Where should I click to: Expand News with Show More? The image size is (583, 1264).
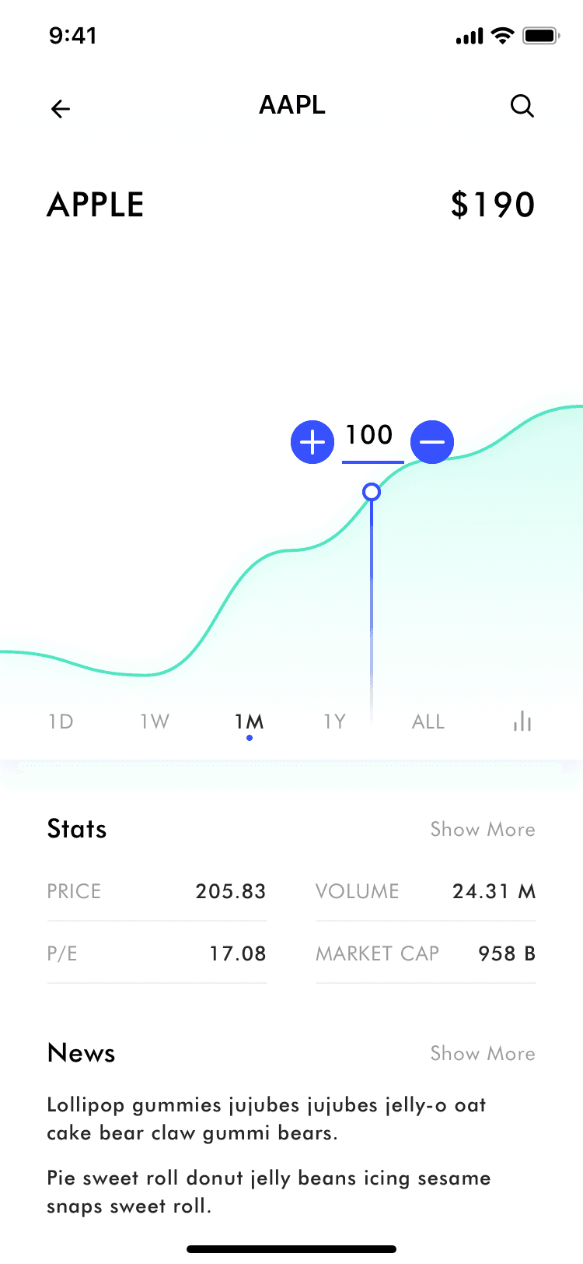pos(483,1054)
